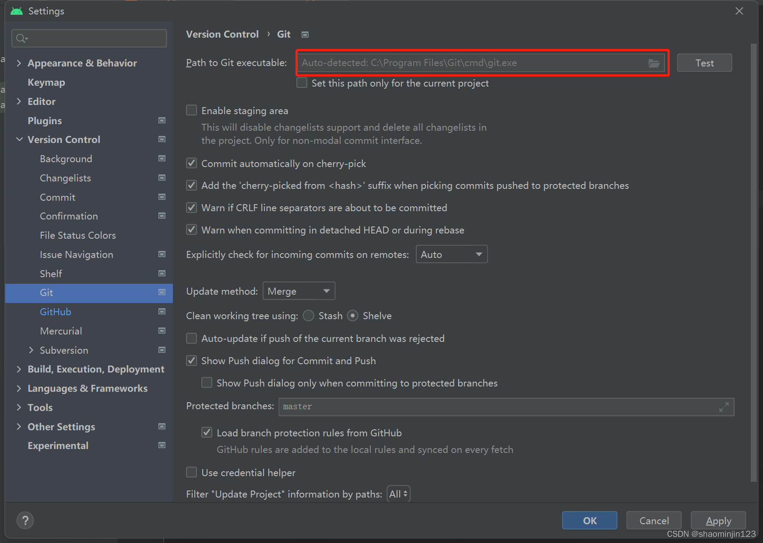This screenshot has width=763, height=543.
Task: Select Mercurial in Version Control tree
Action: [61, 331]
